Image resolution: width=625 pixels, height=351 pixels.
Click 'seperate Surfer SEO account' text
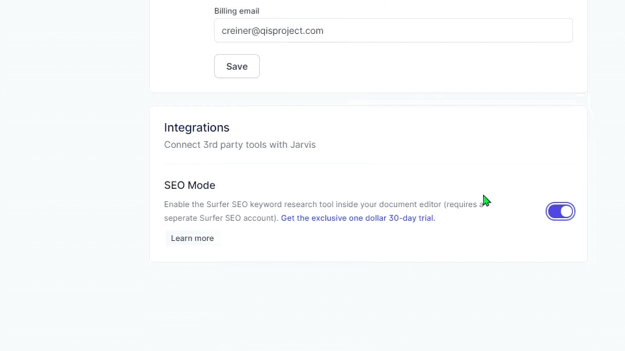coord(220,218)
